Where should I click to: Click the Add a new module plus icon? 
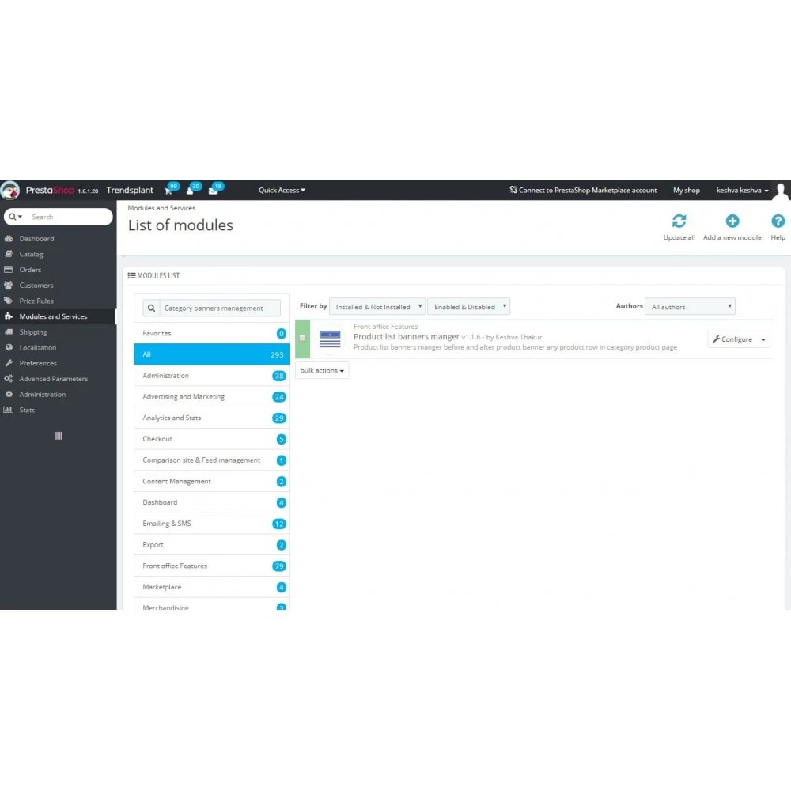pyautogui.click(x=732, y=221)
